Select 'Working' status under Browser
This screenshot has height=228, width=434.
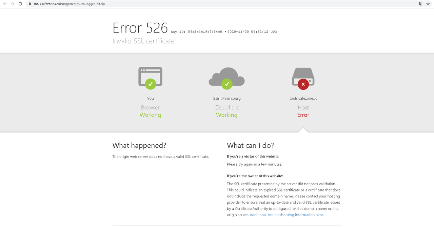point(150,115)
